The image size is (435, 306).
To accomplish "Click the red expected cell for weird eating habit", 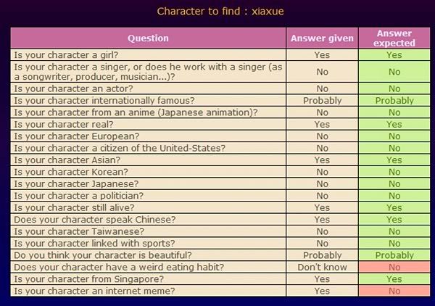I will tap(394, 267).
